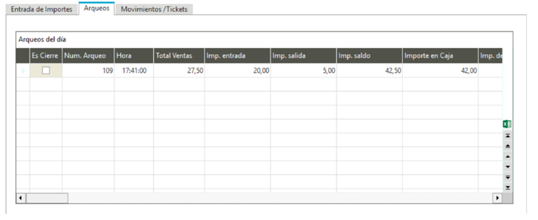538x220 pixels.
Task: Move up one row in Arqueos grid
Action: (508, 157)
